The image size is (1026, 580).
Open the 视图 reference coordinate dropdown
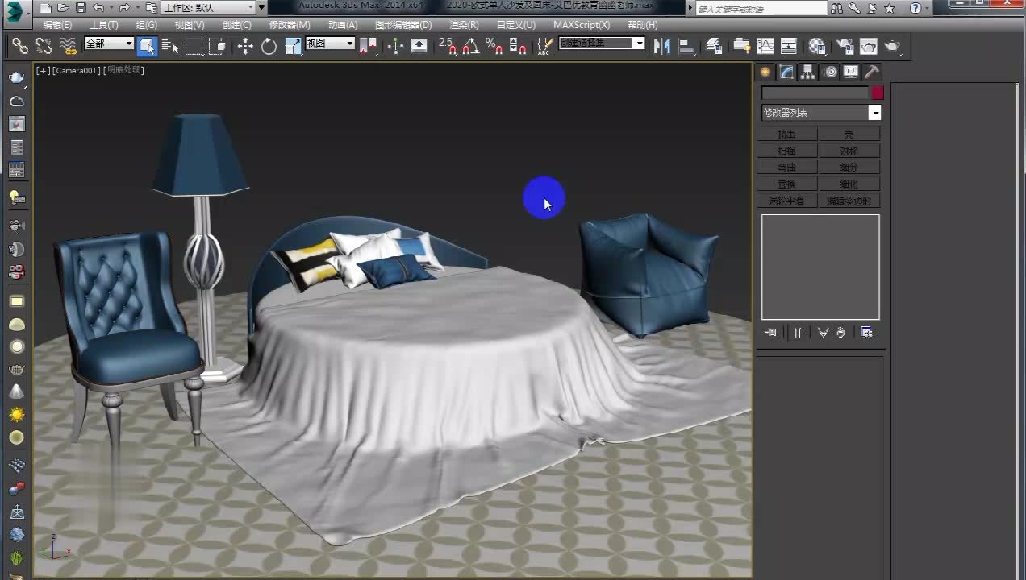[x=329, y=43]
